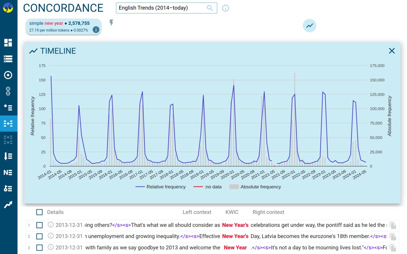This screenshot has height=254, width=407.
Task: Check the checkbox on concordance row 3
Action: tap(40, 248)
